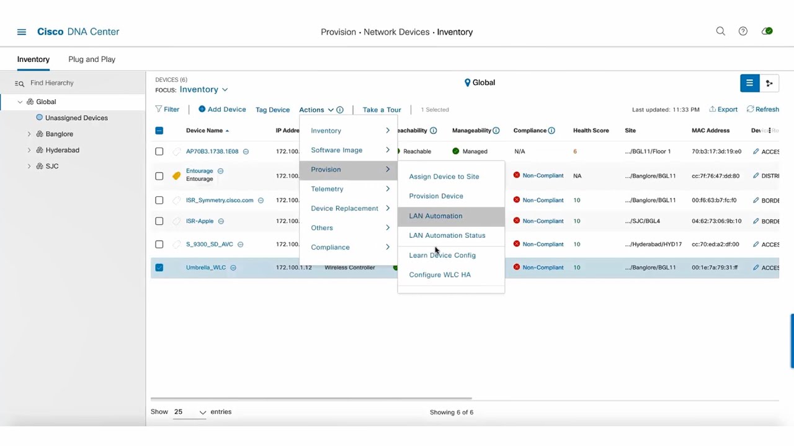Expand the SJC site tree node
794x446 pixels.
pyautogui.click(x=29, y=166)
